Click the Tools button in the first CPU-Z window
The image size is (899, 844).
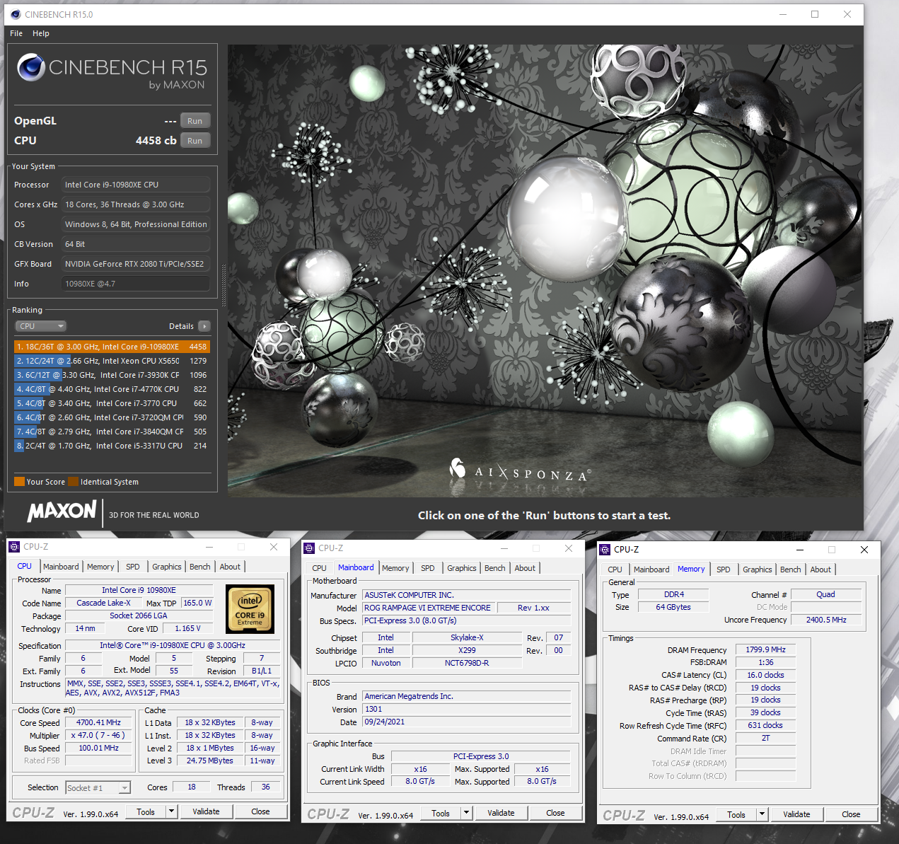click(x=146, y=811)
